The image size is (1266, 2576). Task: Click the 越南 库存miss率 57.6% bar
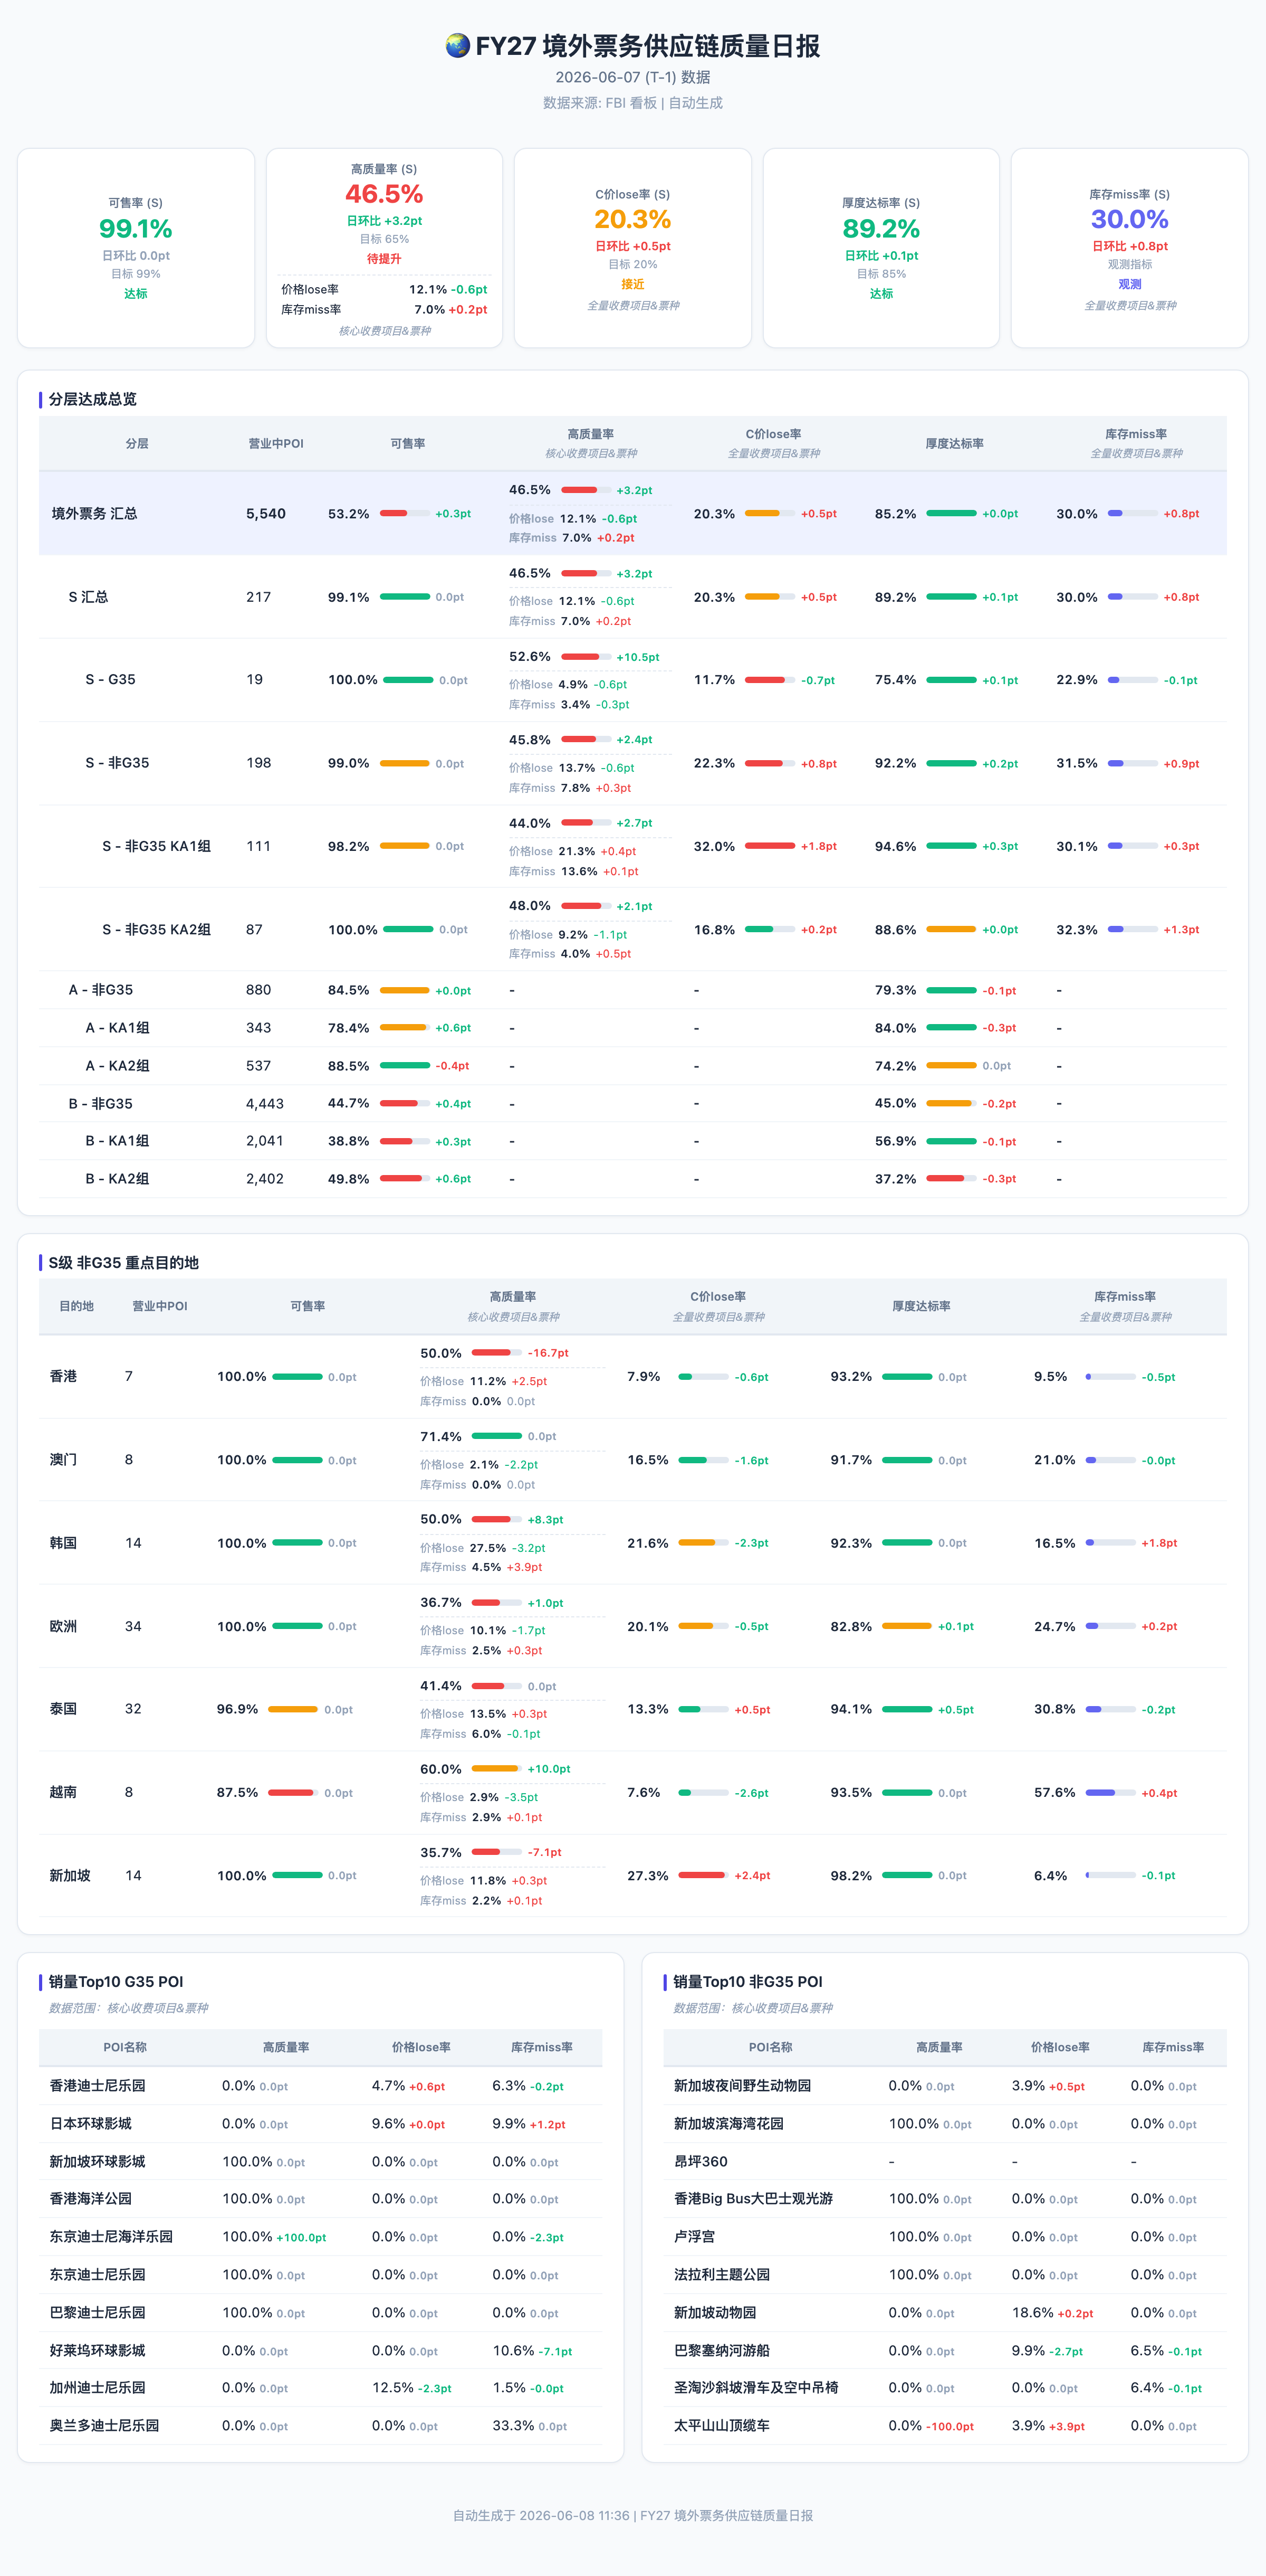[1110, 1793]
